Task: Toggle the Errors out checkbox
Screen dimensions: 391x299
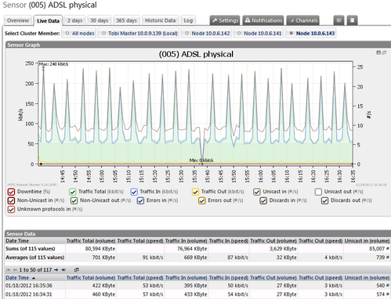Action: click(x=201, y=200)
